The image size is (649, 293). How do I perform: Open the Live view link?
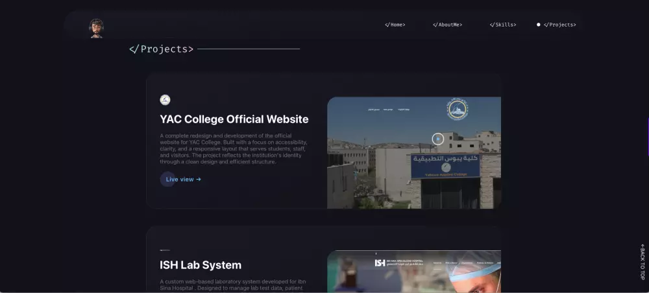[184, 180]
